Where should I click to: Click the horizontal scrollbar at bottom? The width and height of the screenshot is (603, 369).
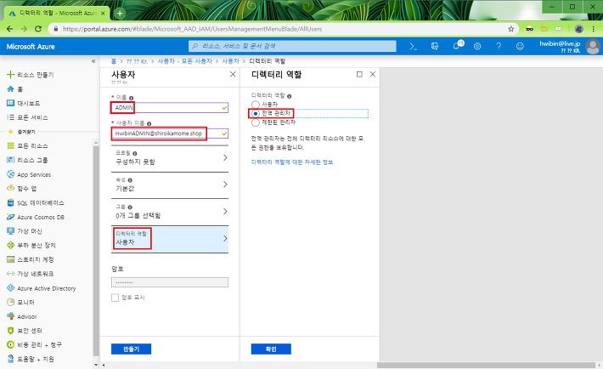[x=486, y=365]
